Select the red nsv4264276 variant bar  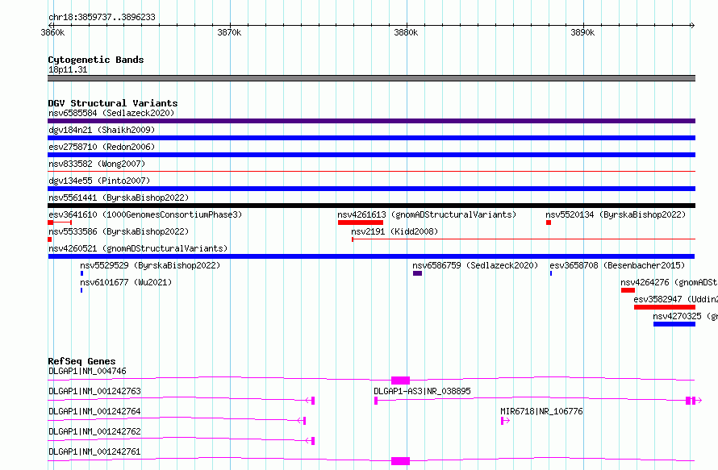tap(628, 290)
